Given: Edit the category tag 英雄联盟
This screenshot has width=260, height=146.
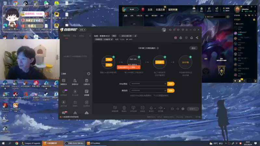Looking at the screenshot, I should 104,39.
